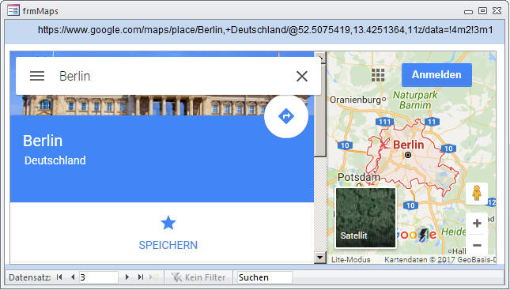Click the Berlin text in Maps search box
Screen dimensions: 510x290
click(75, 76)
